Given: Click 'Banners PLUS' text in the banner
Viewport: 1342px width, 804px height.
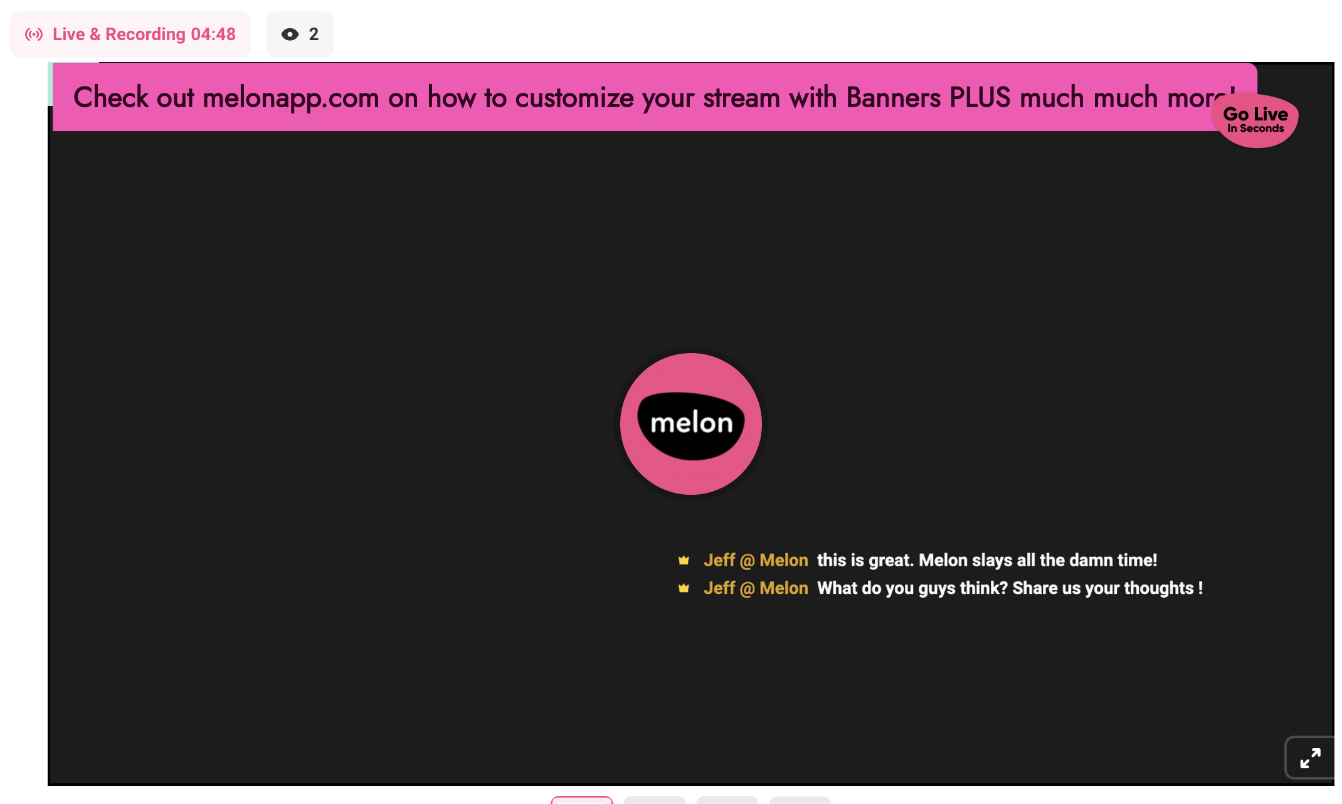Looking at the screenshot, I should [x=928, y=98].
